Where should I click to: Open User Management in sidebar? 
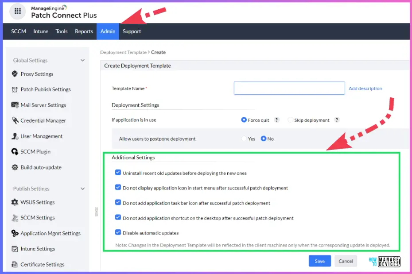42,136
